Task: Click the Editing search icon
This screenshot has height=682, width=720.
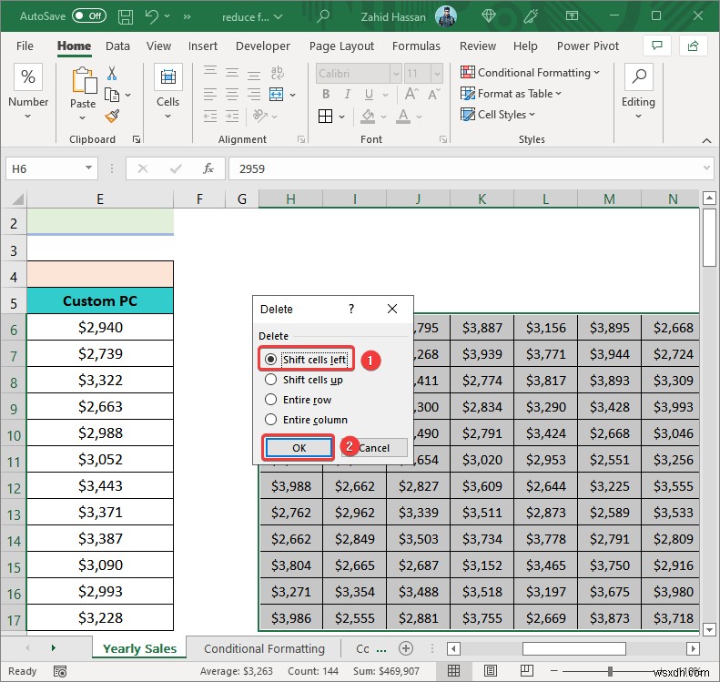Action: (x=638, y=78)
